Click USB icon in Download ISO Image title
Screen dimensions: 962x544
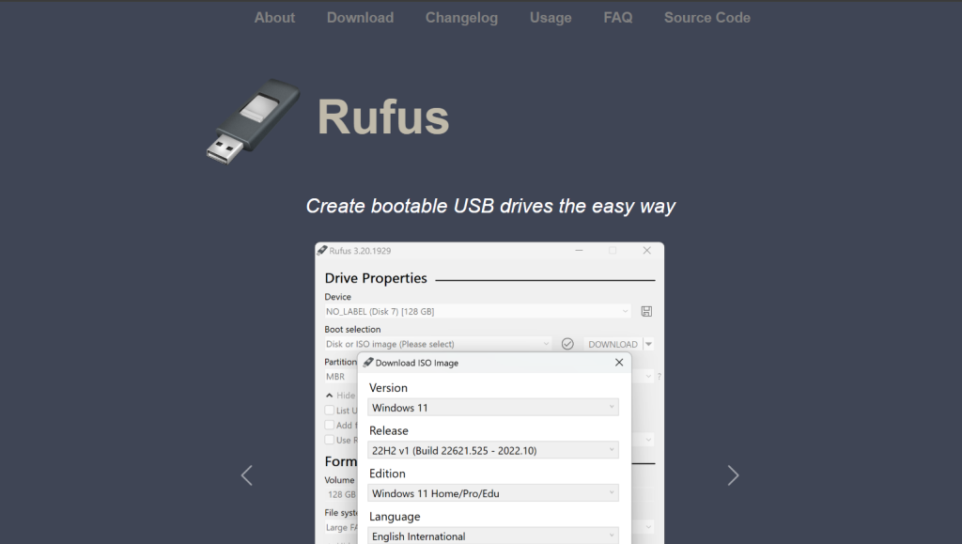point(368,363)
